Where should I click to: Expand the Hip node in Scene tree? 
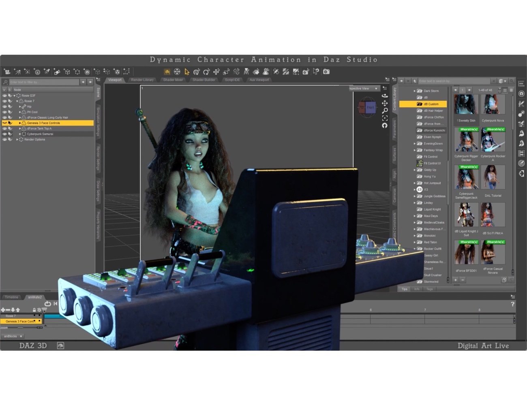click(20, 107)
